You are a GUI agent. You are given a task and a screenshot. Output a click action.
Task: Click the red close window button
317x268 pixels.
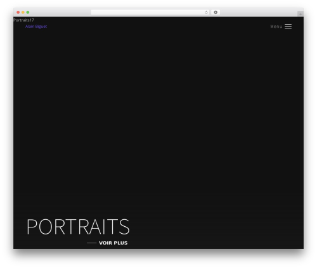[x=18, y=12]
